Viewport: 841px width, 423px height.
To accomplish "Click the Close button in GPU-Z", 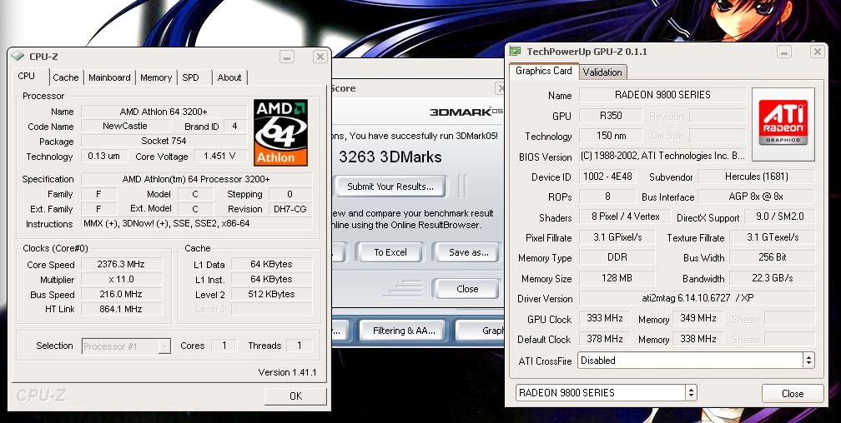I will coord(793,394).
